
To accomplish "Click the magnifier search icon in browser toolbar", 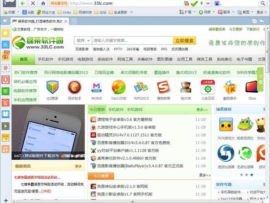I will click(263, 3).
